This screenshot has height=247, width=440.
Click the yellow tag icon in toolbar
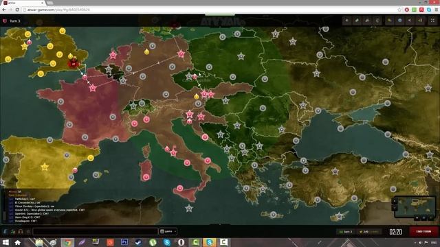(x=390, y=21)
